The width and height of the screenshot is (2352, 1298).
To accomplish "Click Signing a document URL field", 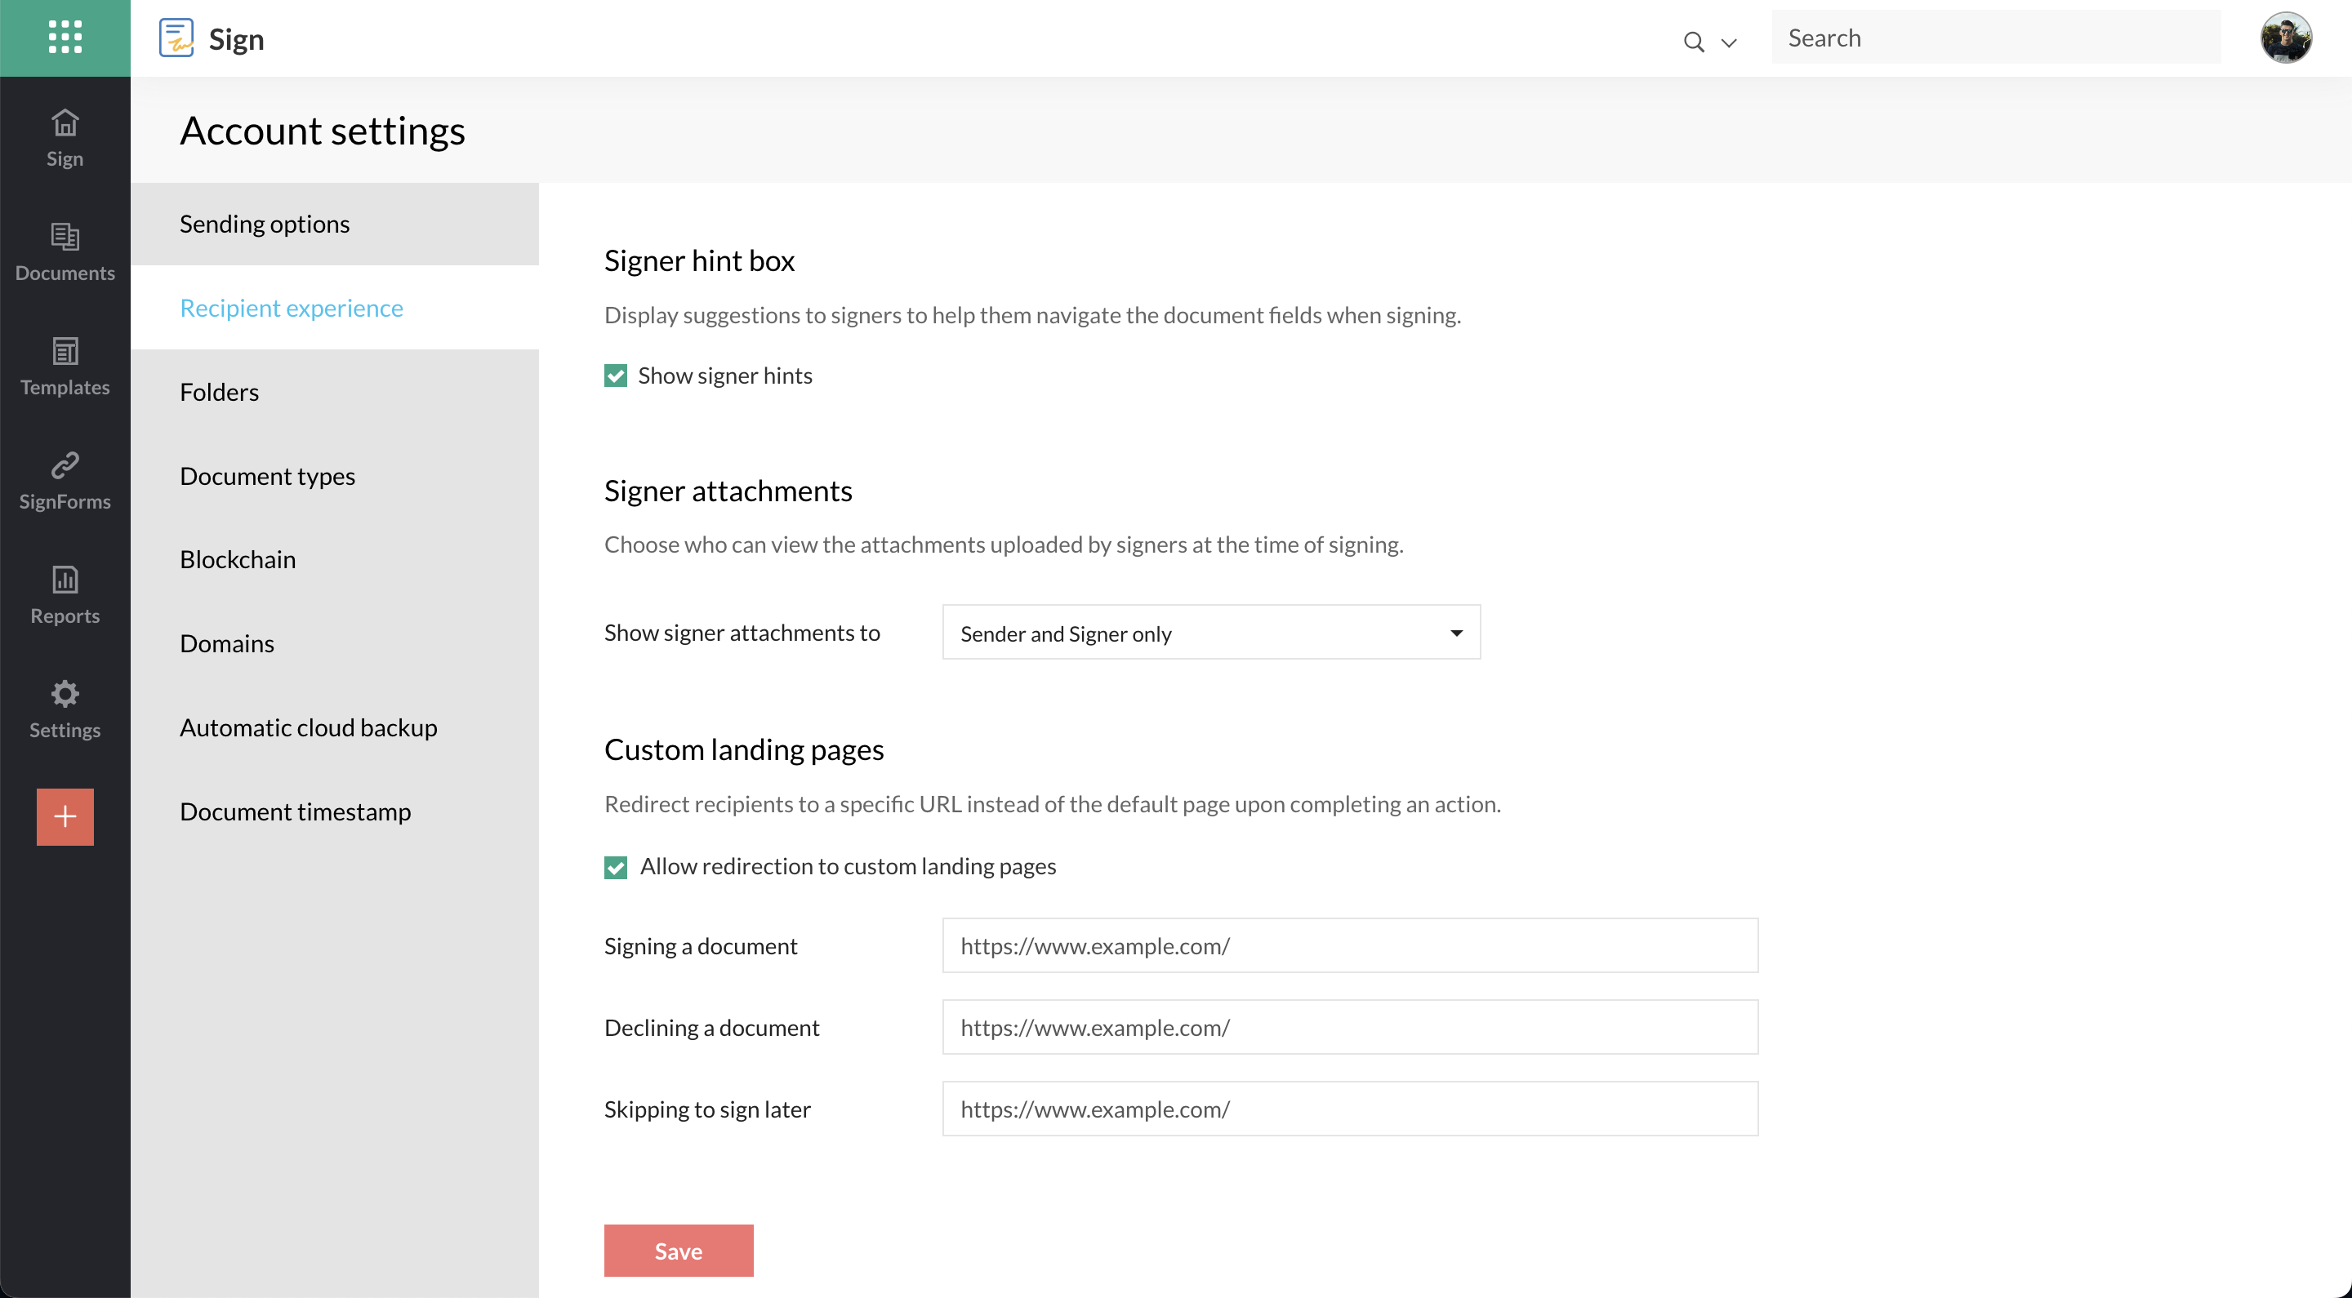I will click(x=1349, y=945).
